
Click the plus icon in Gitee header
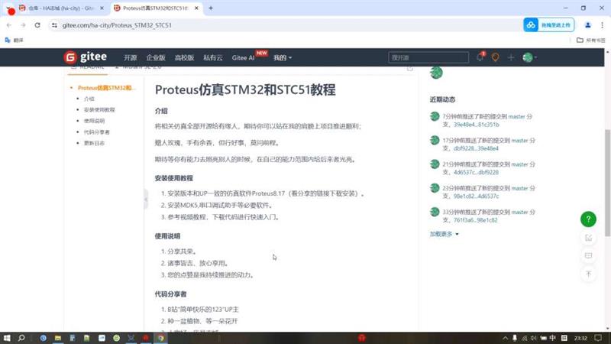point(511,57)
